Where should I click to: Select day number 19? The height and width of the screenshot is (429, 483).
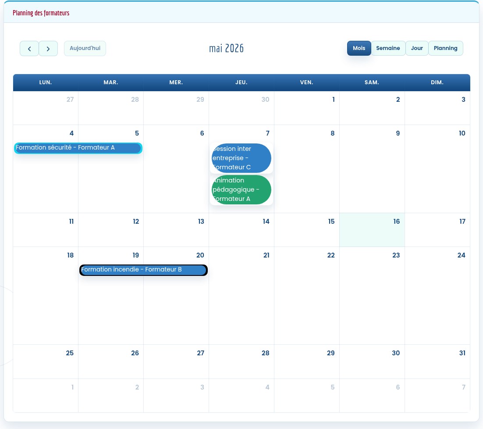135,255
